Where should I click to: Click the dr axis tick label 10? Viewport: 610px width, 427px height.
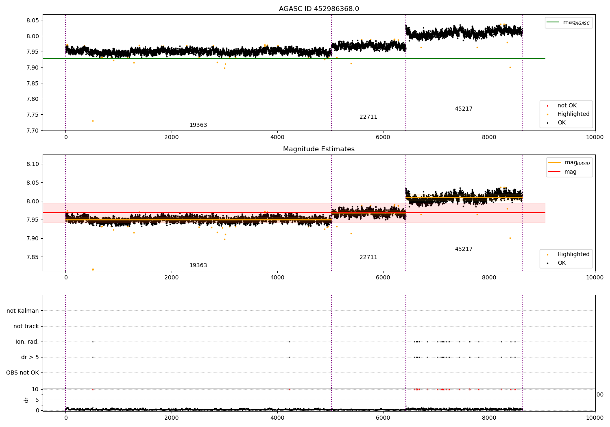coord(36,389)
